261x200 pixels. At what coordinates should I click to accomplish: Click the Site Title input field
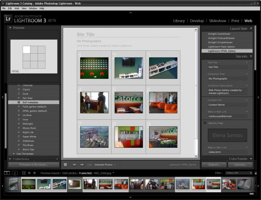pyautogui.click(x=227, y=67)
